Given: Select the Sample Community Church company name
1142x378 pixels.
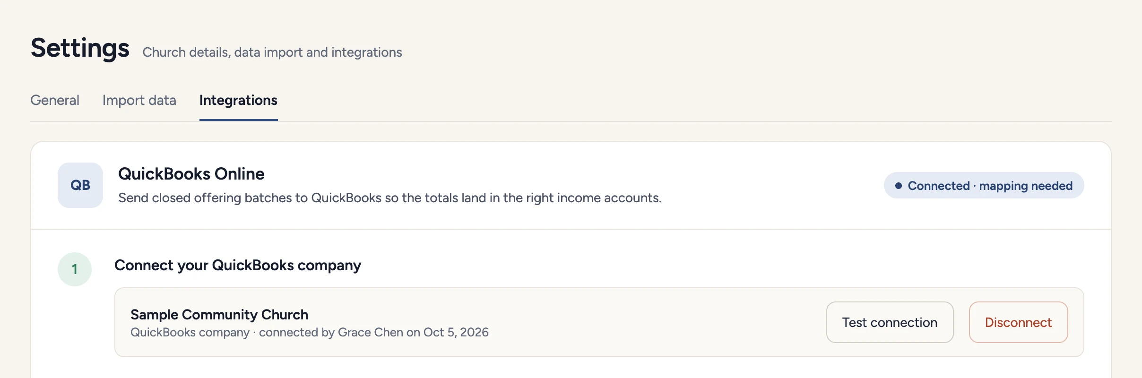Looking at the screenshot, I should [x=219, y=315].
